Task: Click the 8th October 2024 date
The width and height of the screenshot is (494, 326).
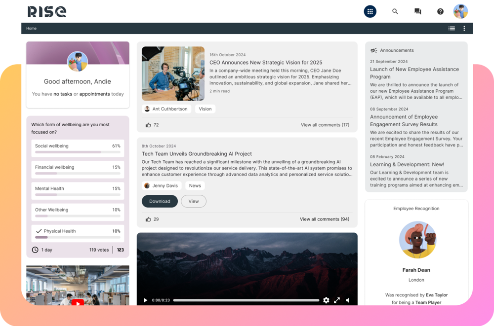Action: tap(159, 146)
